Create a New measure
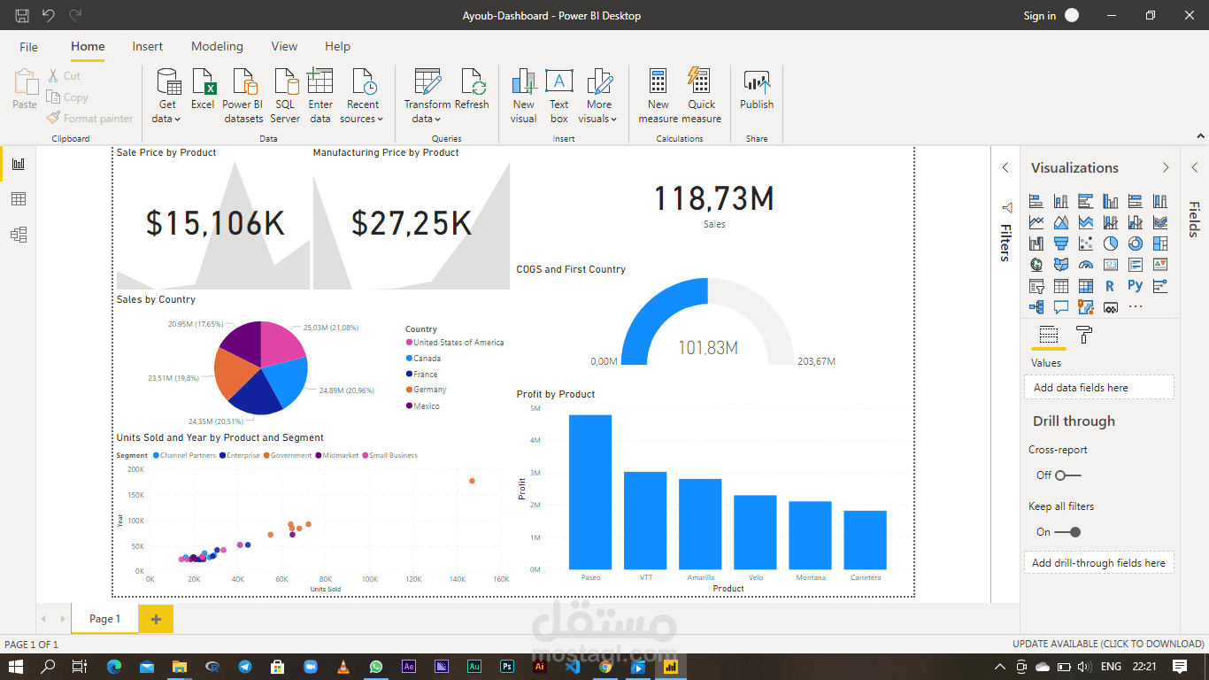 point(658,97)
